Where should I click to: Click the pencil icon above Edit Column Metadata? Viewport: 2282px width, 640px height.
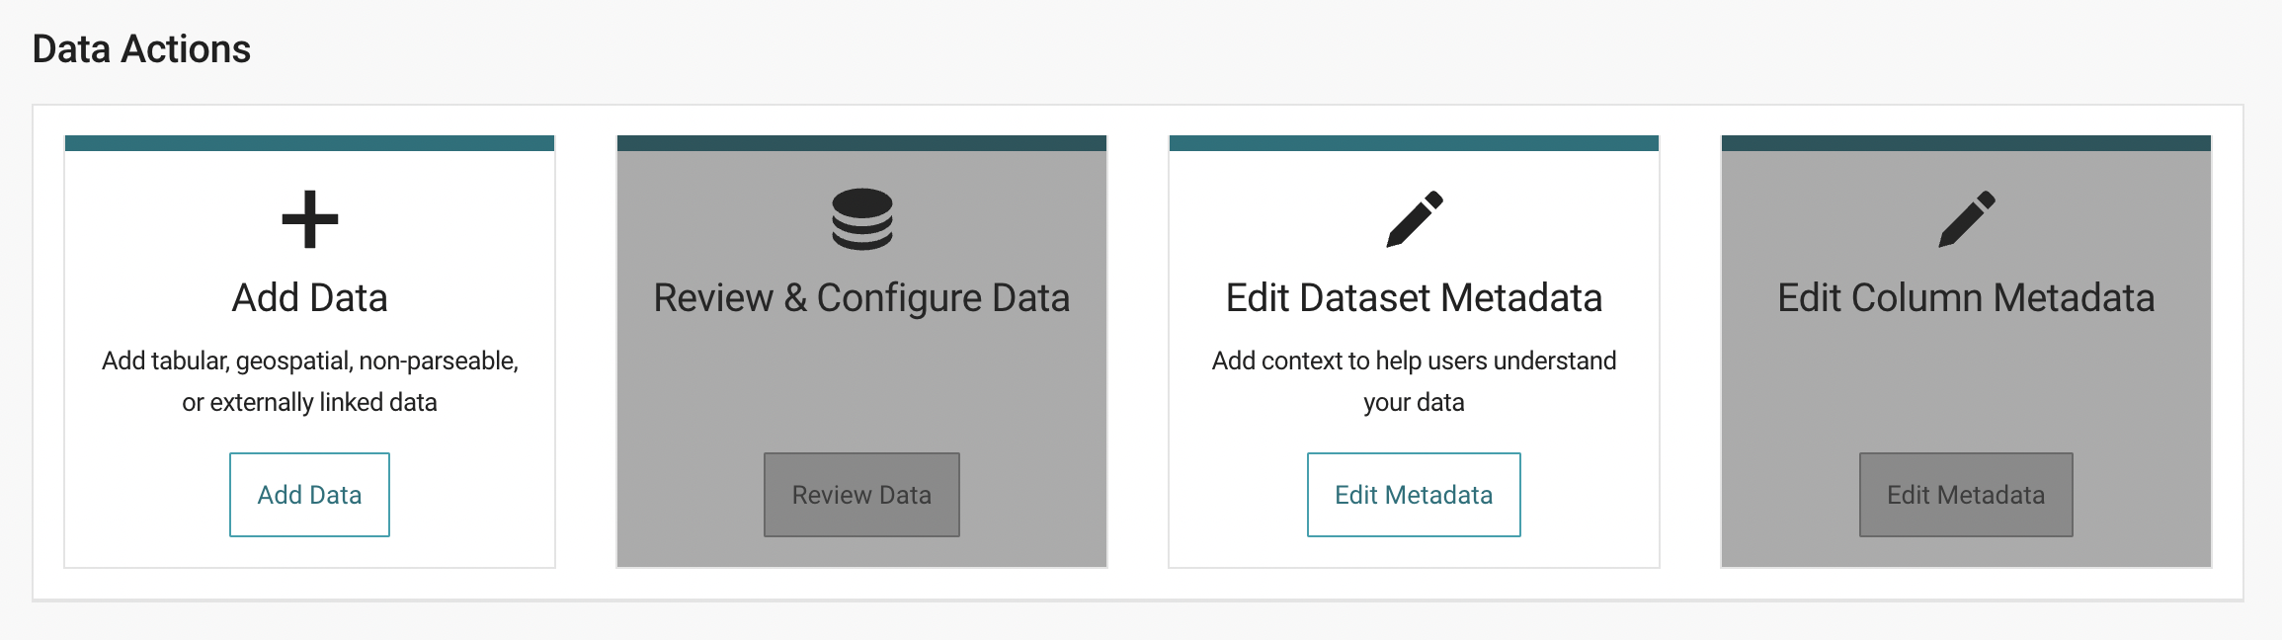tap(1966, 219)
